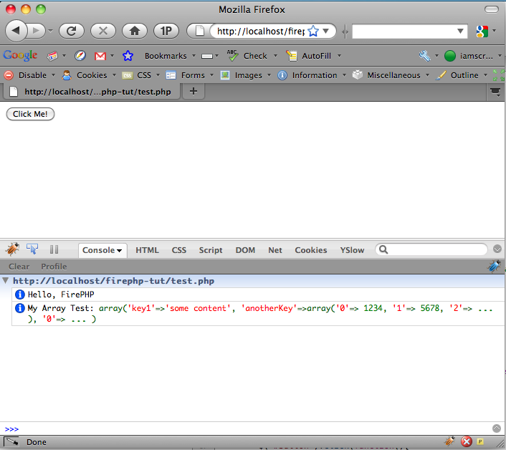Collapse the test.php request group in console
The width and height of the screenshot is (506, 450).
[6, 280]
